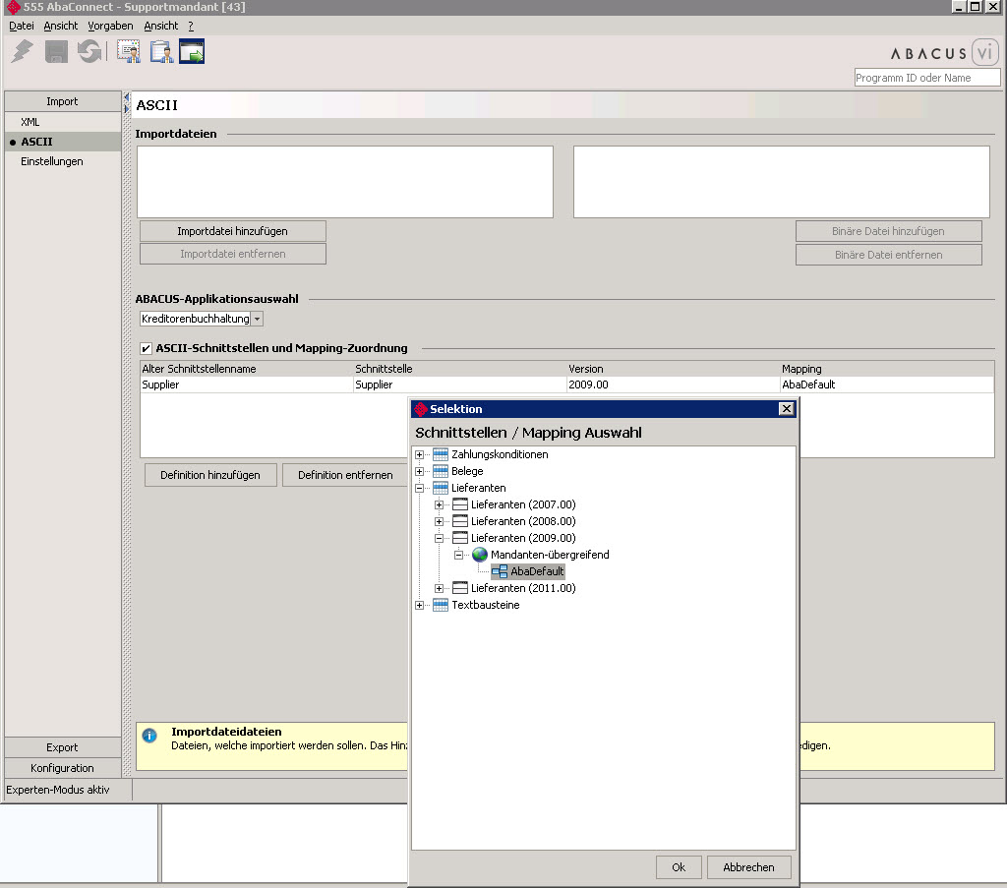Click the globe icon for Mandanten-übergreifend
This screenshot has height=888, width=1007.
(x=480, y=555)
